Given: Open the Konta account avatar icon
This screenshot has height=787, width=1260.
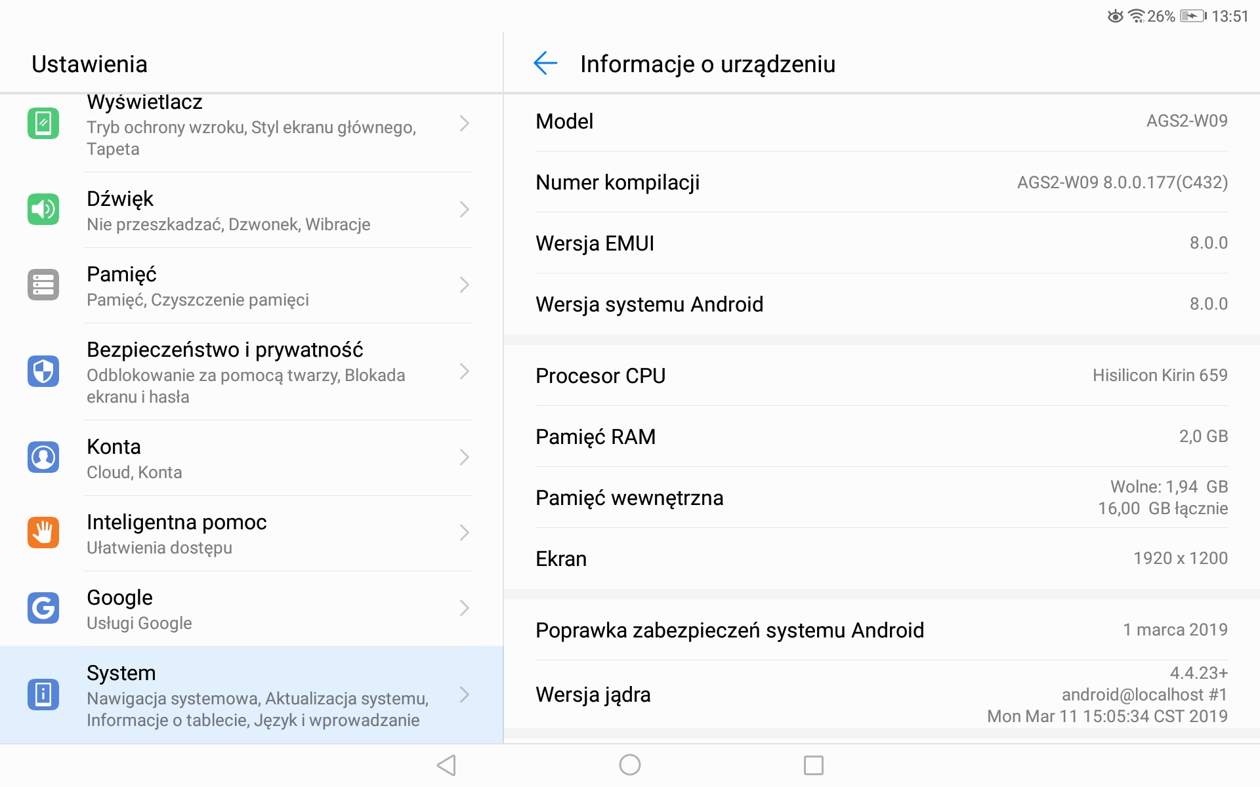Looking at the screenshot, I should click(x=43, y=457).
